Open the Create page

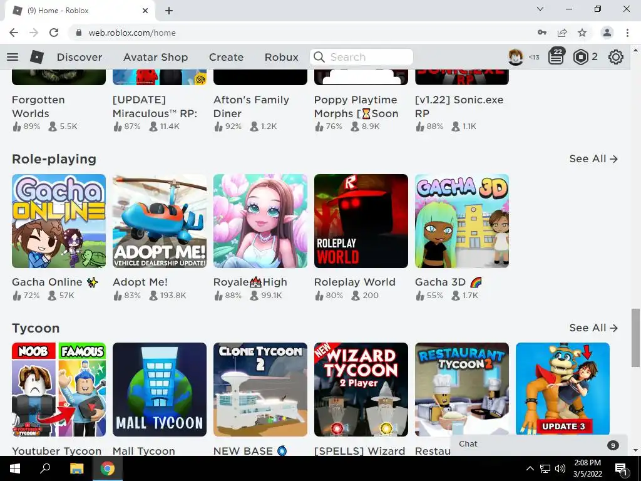point(226,57)
